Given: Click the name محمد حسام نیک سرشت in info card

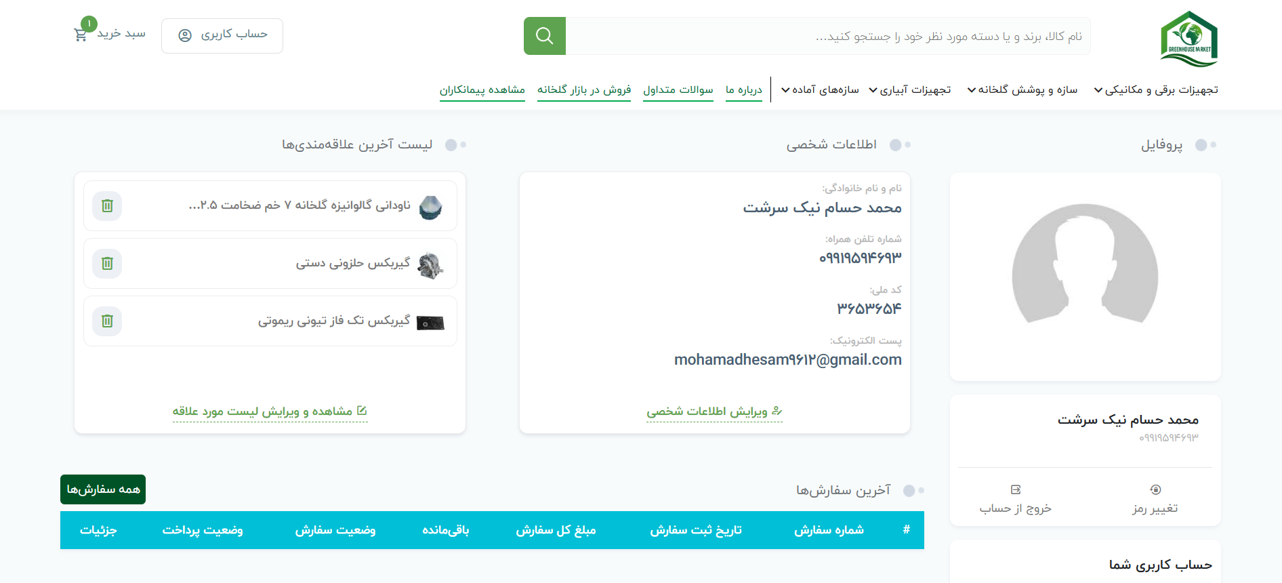Looking at the screenshot, I should [823, 207].
